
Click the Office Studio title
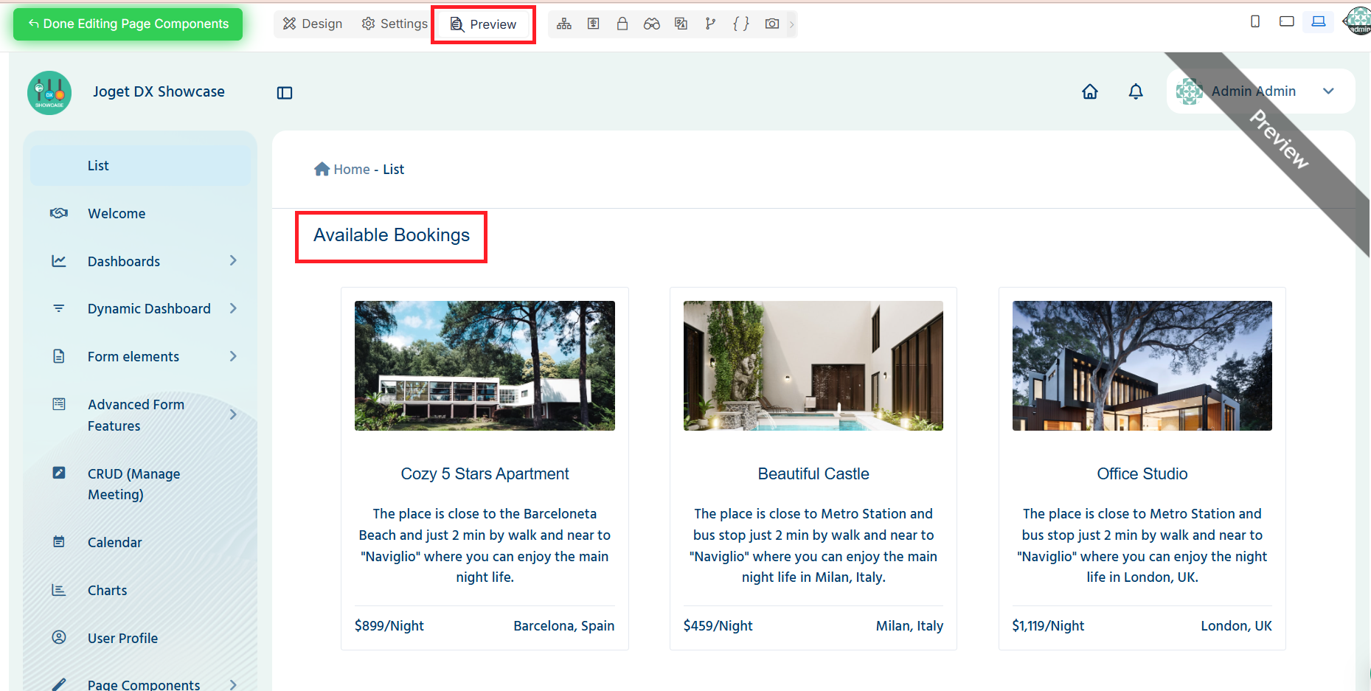click(x=1142, y=473)
